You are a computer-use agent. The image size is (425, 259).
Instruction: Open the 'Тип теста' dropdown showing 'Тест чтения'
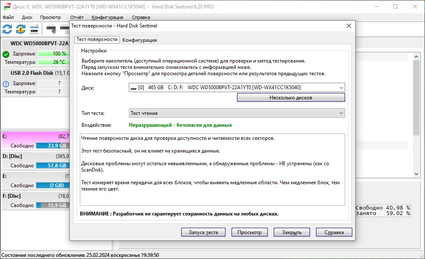tap(341, 113)
